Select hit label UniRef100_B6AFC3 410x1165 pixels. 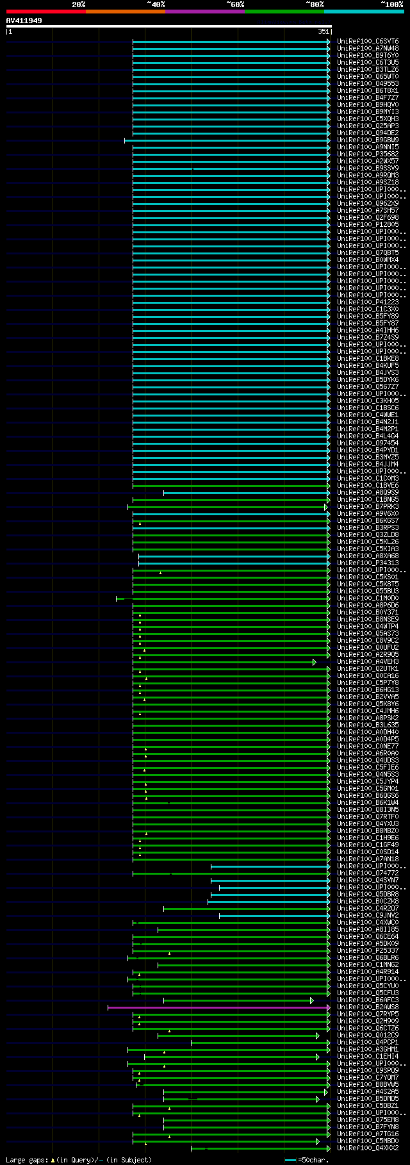click(368, 1000)
